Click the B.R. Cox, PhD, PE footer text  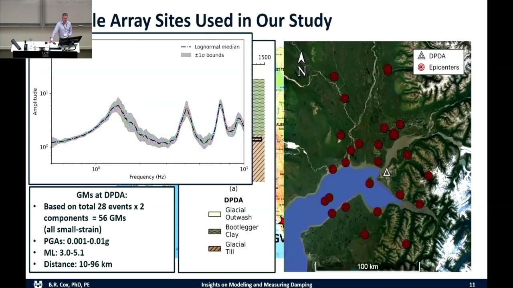69,284
